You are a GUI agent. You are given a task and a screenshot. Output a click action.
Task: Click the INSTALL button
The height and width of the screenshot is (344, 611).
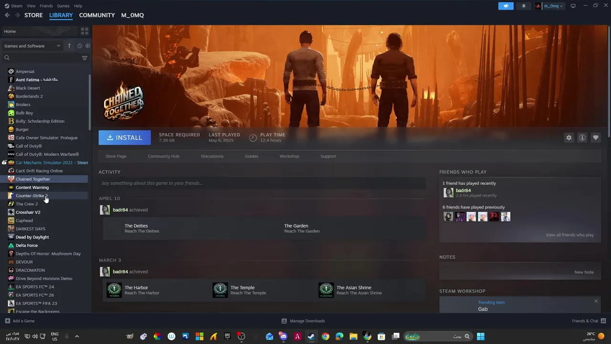click(125, 138)
